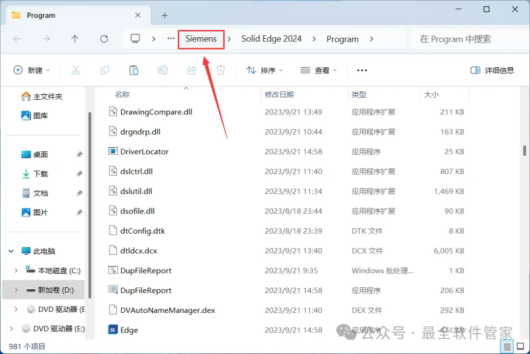This screenshot has height=354, width=530.
Task: Click the Copy icon in toolbar
Action: [x=105, y=70]
